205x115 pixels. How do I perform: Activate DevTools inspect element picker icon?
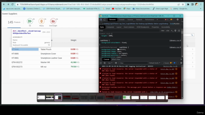click(101, 19)
